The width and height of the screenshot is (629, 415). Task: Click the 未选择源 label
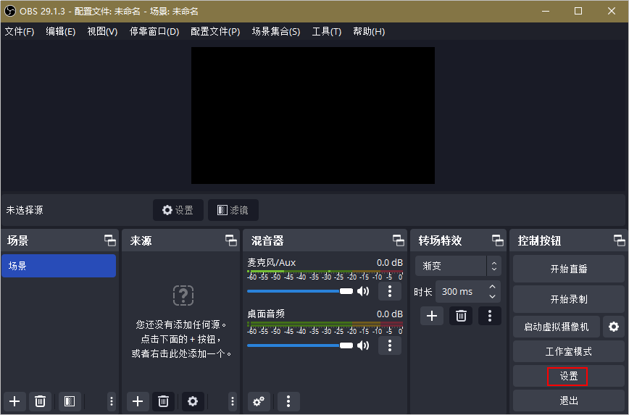pos(25,210)
